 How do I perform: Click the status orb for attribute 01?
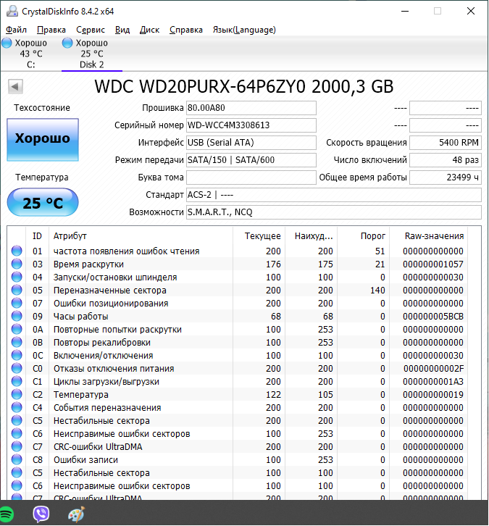click(x=17, y=251)
